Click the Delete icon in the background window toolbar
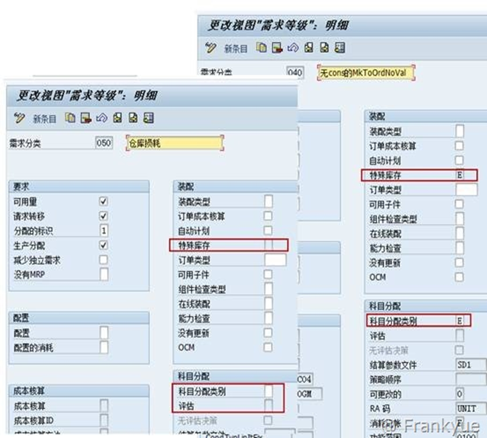 pyautogui.click(x=276, y=47)
